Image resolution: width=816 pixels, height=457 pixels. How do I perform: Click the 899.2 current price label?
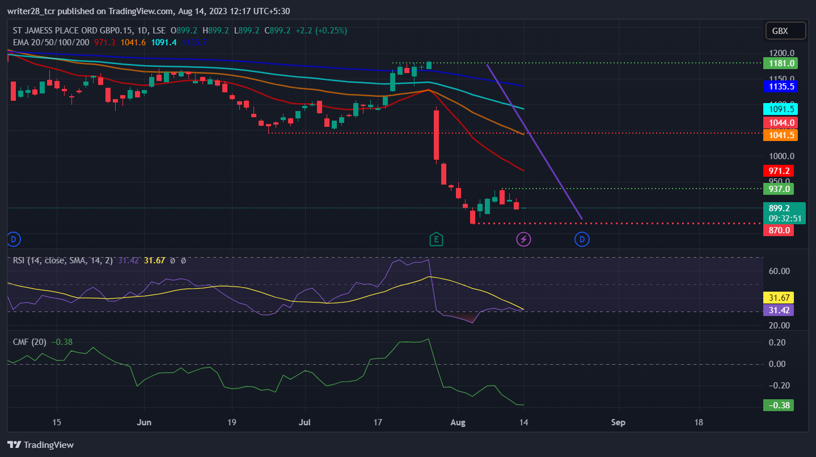tap(785, 208)
